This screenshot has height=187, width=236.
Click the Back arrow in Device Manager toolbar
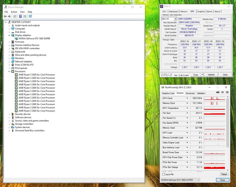click(x=5, y=16)
